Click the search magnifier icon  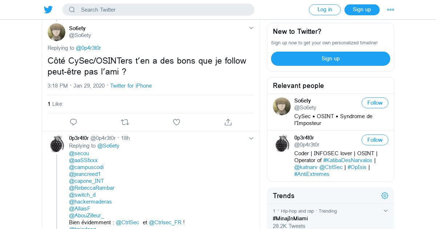(72, 10)
